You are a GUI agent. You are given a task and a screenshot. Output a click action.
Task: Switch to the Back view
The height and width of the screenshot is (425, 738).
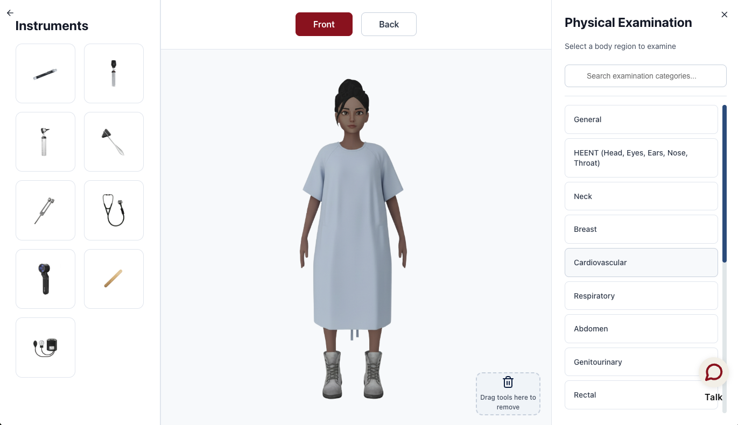coord(389,24)
